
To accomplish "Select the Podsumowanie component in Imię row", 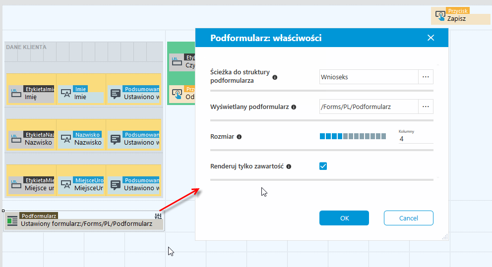I will (134, 94).
